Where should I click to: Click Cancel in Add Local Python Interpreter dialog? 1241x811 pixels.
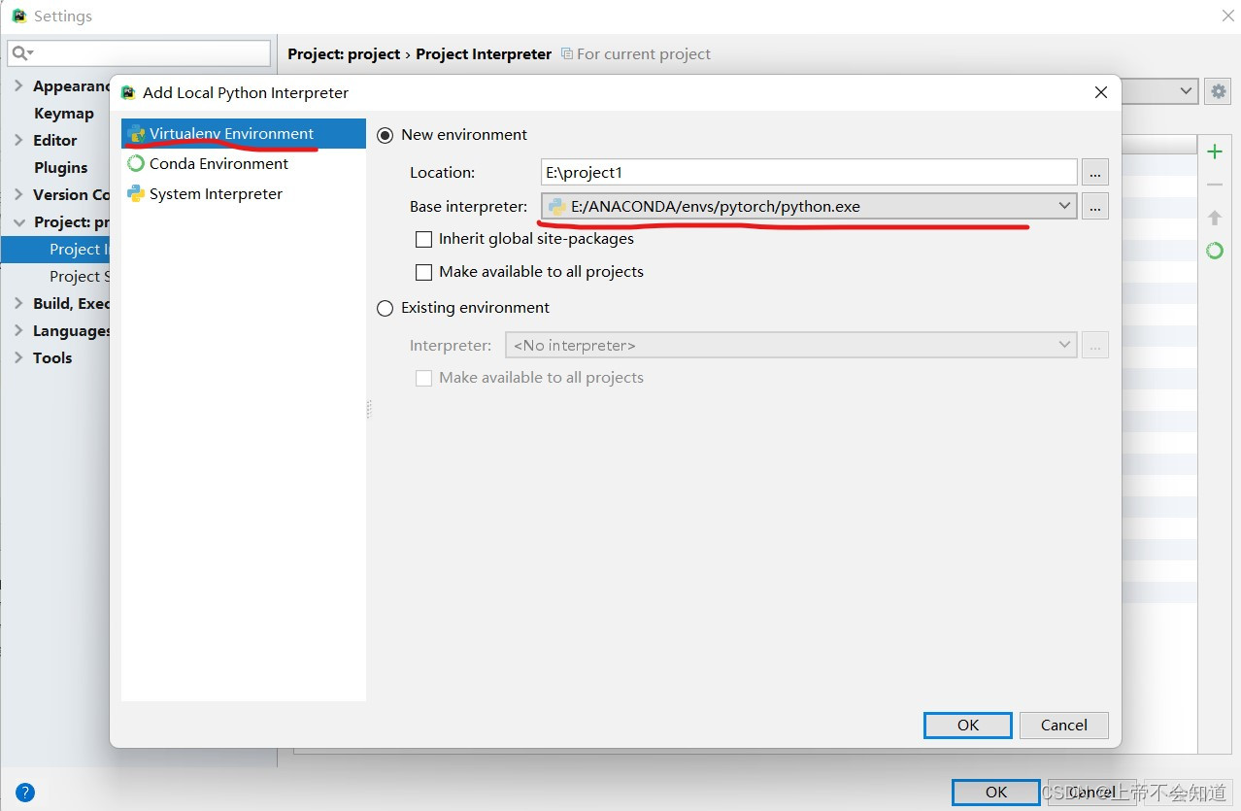[1064, 725]
